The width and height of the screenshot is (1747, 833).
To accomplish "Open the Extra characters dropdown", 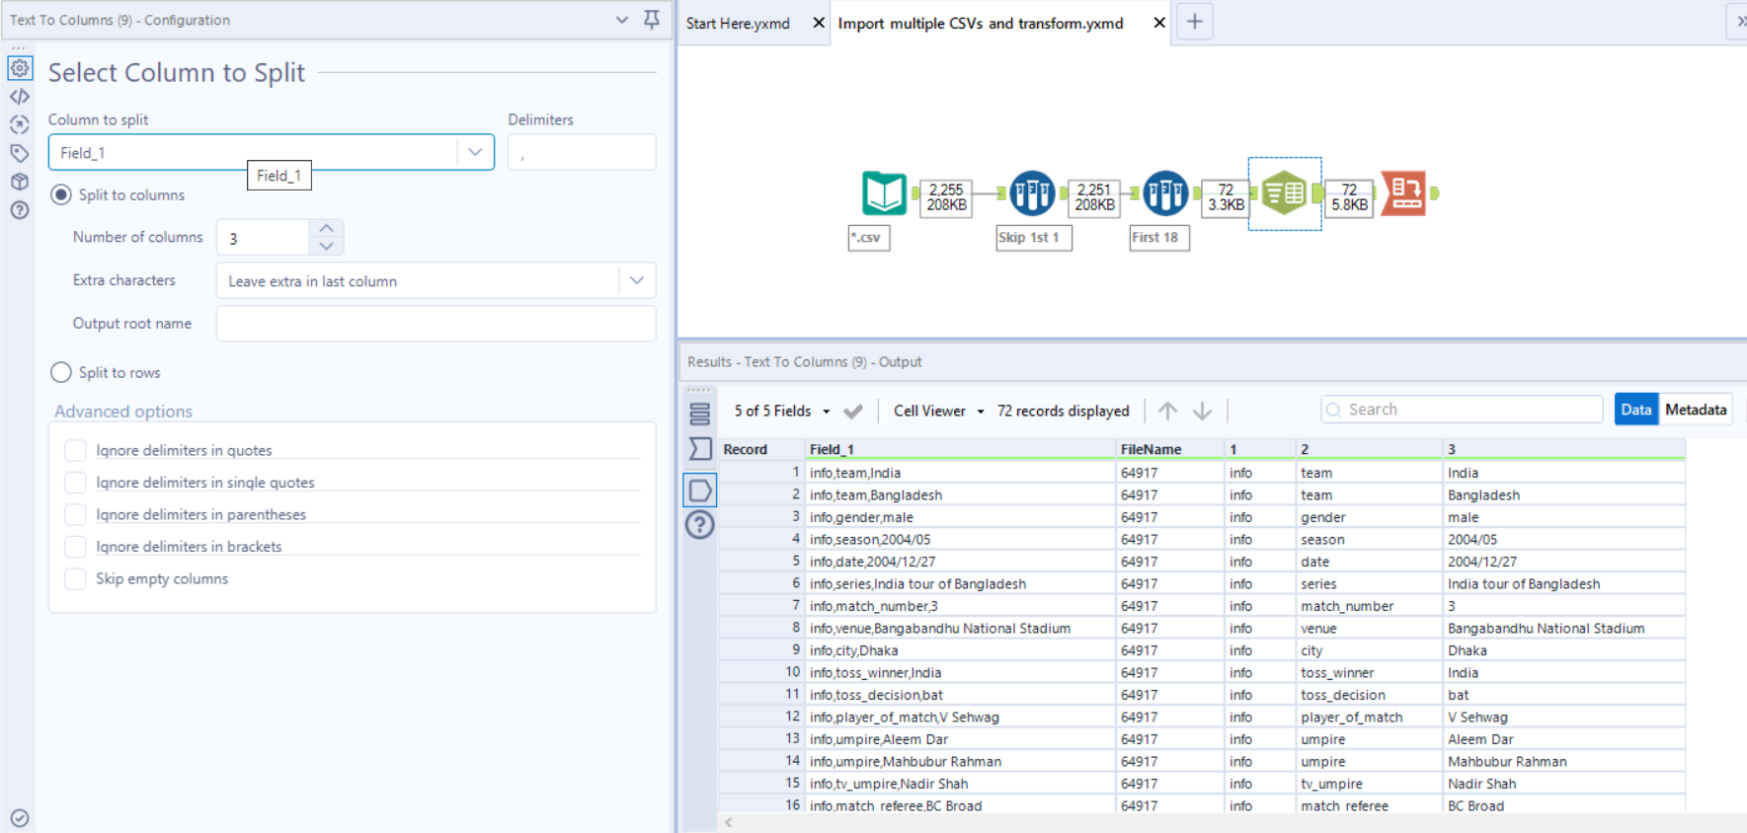I will click(637, 281).
